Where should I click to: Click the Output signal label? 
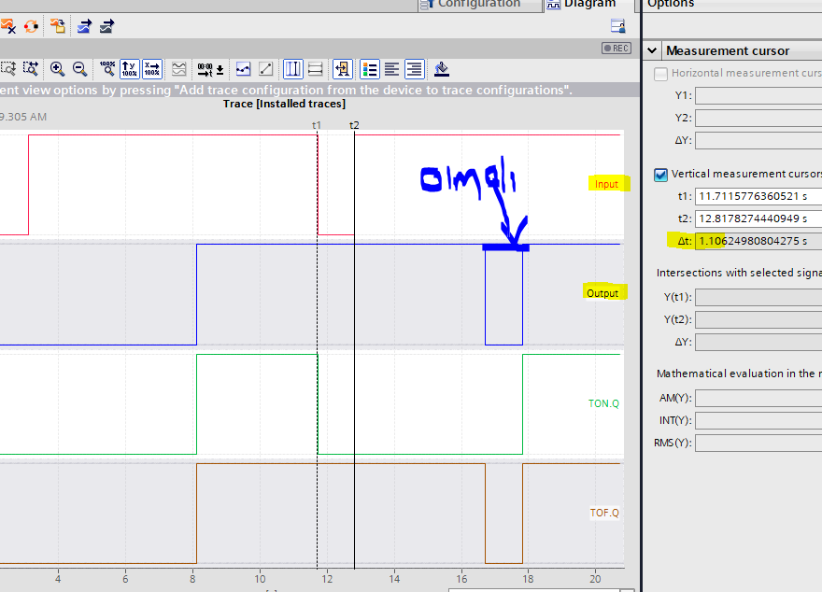(602, 293)
